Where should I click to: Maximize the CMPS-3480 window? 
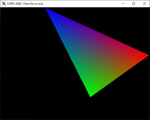134,4
